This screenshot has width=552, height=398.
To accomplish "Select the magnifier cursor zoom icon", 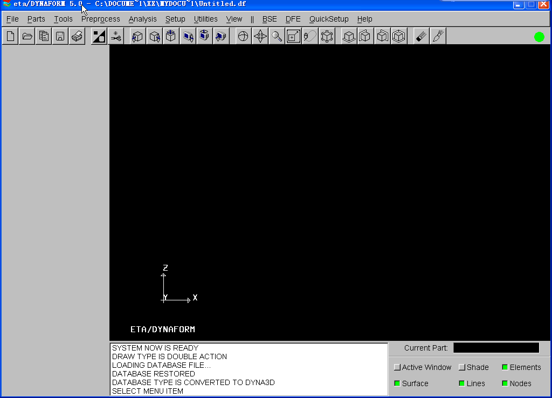I will point(277,36).
